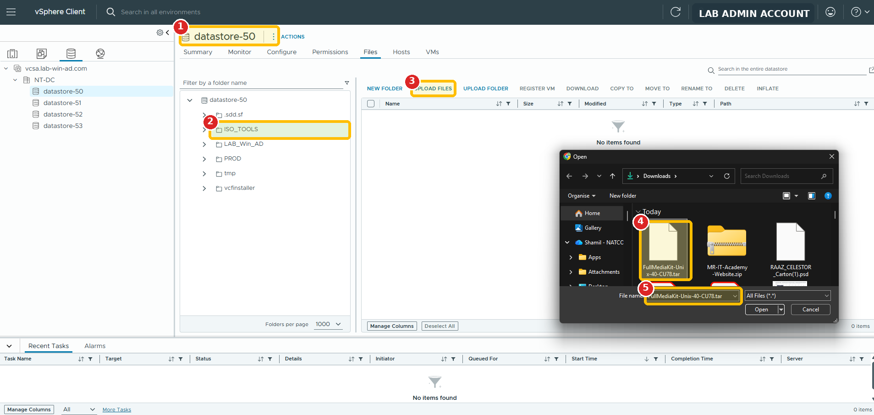Expand the LAB_Win_AD folder

point(204,144)
